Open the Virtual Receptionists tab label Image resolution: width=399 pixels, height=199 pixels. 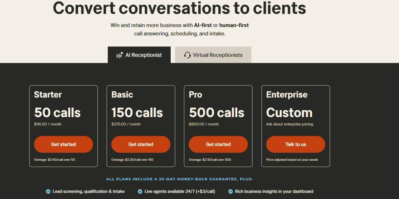click(x=217, y=55)
